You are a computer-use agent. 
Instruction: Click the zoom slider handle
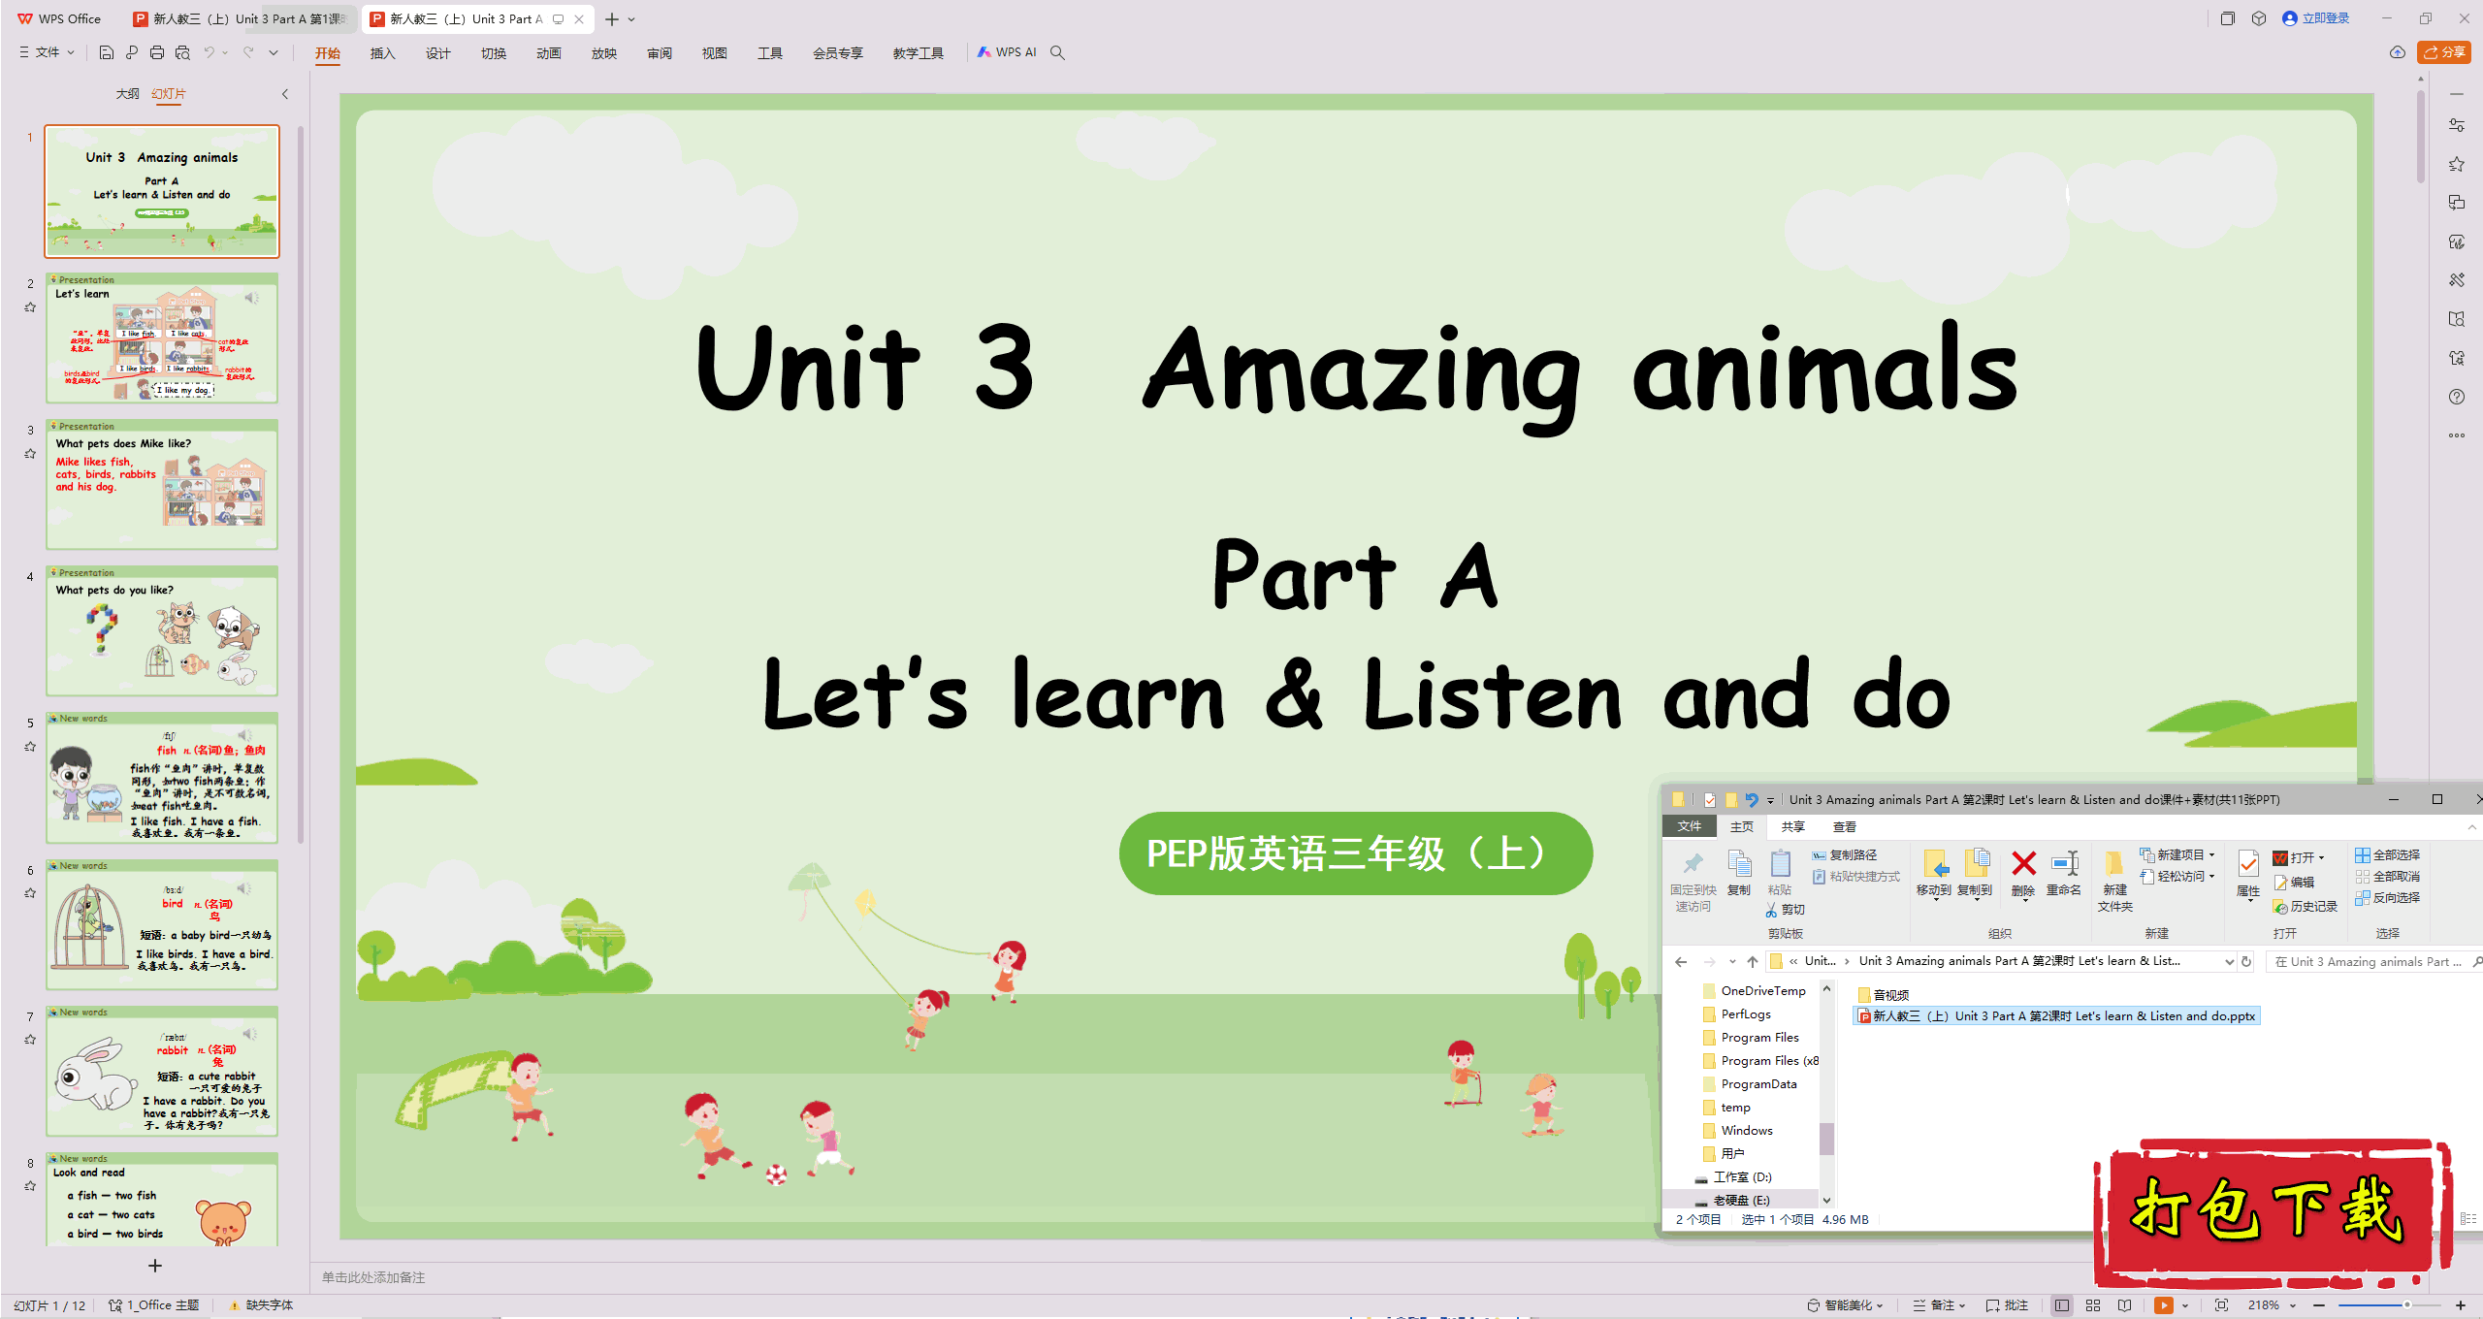[x=2407, y=1305]
